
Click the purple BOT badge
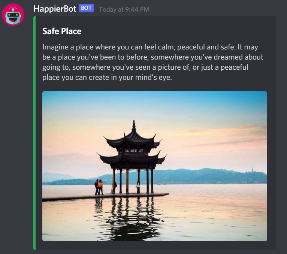click(86, 8)
